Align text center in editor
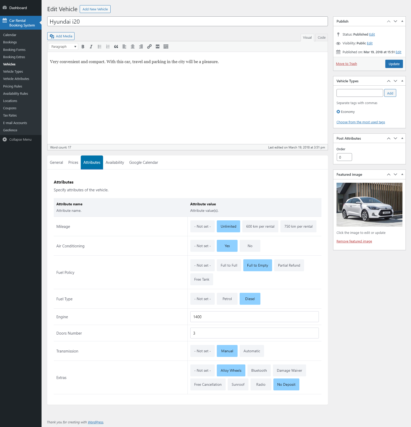The height and width of the screenshot is (427, 411). 133,47
